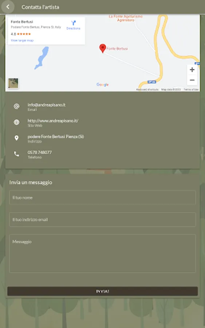
Task: Call the 0578 748077 phone number
Action: tap(39, 152)
